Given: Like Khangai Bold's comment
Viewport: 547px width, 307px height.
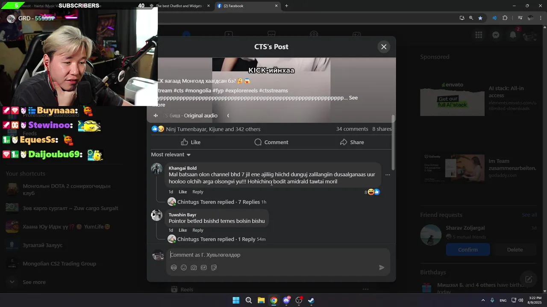Looking at the screenshot, I should coord(182,192).
